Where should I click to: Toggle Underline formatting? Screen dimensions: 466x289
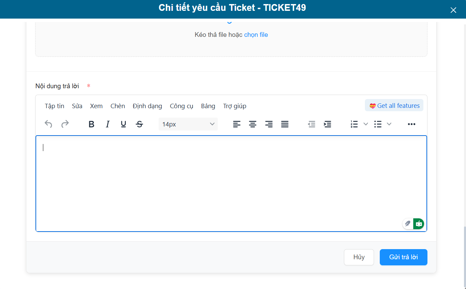point(123,124)
